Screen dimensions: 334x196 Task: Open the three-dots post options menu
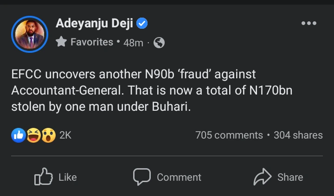point(308,23)
